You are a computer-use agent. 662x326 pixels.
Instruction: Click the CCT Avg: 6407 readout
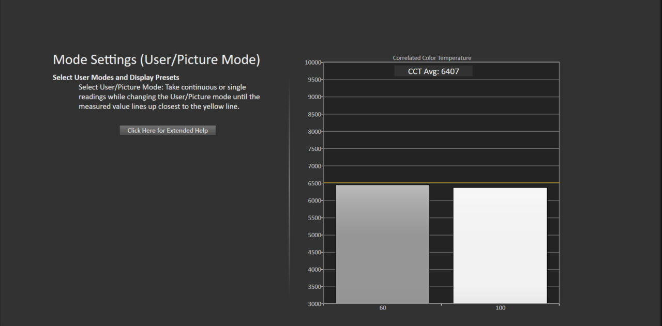point(433,71)
